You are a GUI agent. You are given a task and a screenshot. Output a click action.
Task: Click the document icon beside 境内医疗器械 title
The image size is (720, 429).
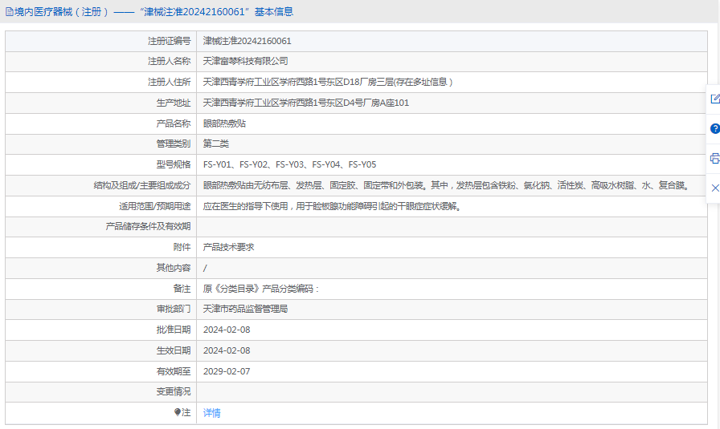[8, 12]
